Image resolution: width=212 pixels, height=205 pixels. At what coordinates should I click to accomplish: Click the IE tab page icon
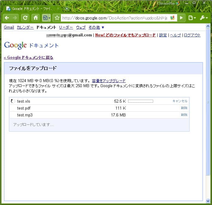coord(45,18)
